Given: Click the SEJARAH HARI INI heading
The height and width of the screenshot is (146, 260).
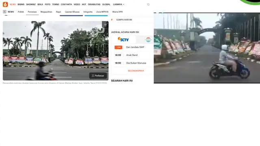Looking at the screenshot, I should point(122,81).
